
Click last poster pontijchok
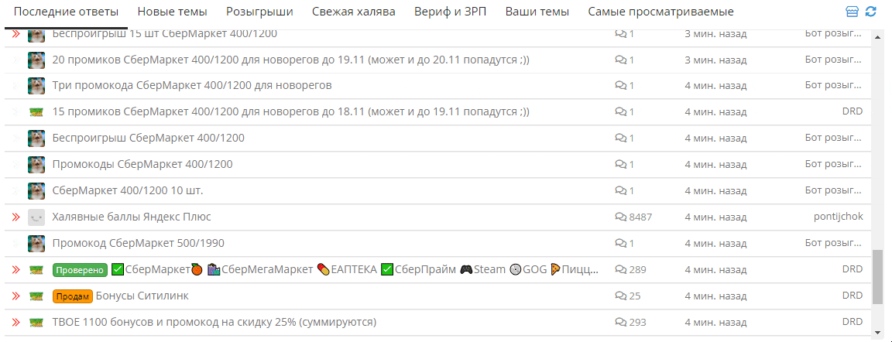839,217
